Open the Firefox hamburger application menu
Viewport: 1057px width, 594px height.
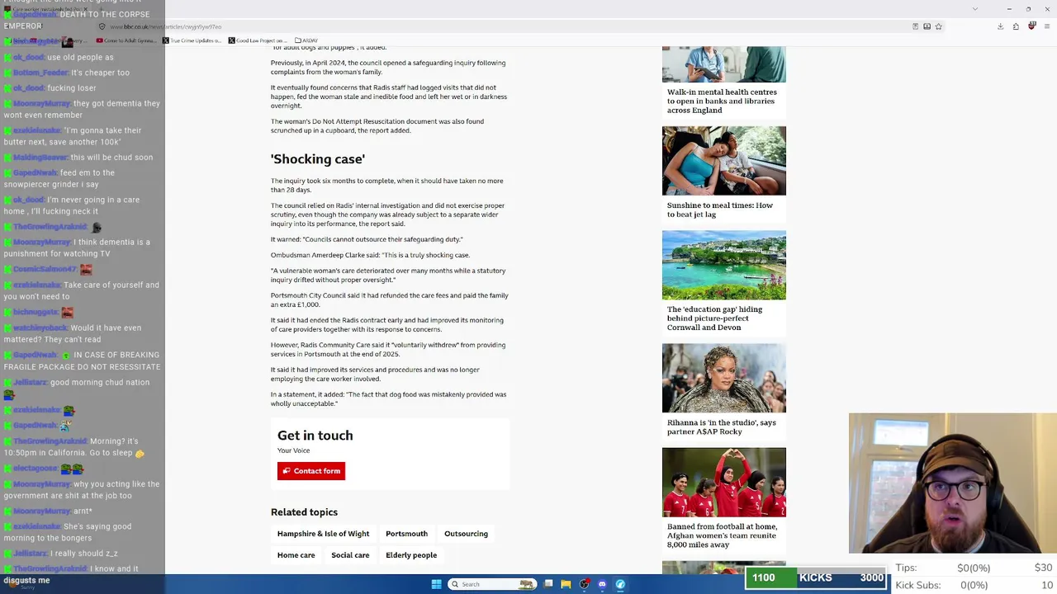click(1046, 26)
